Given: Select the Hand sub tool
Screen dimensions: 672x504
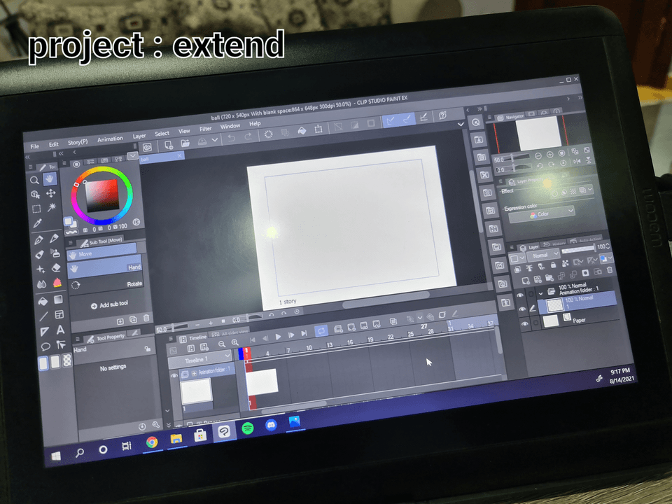Looking at the screenshot, I should click(105, 268).
